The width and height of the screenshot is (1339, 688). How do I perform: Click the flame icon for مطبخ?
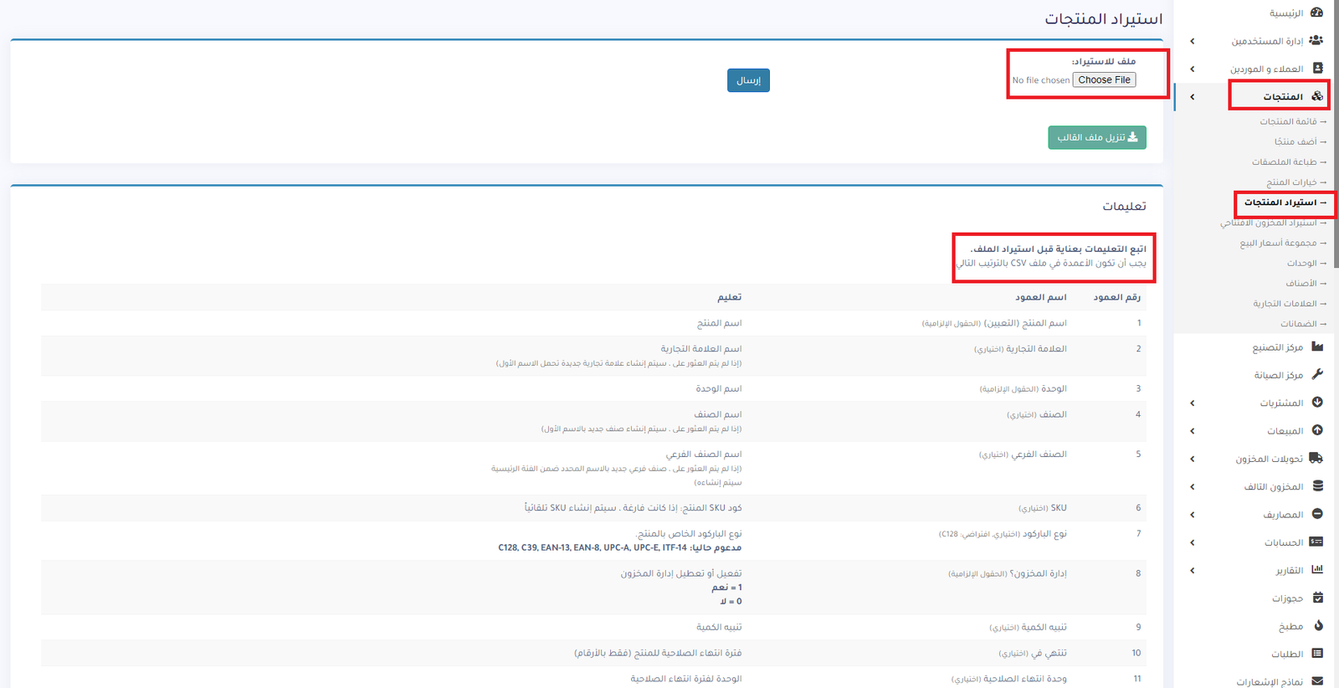pyautogui.click(x=1318, y=625)
